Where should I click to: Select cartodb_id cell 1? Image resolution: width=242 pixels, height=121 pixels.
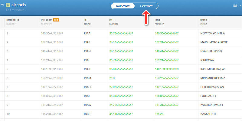pyautogui.click(x=7, y=33)
